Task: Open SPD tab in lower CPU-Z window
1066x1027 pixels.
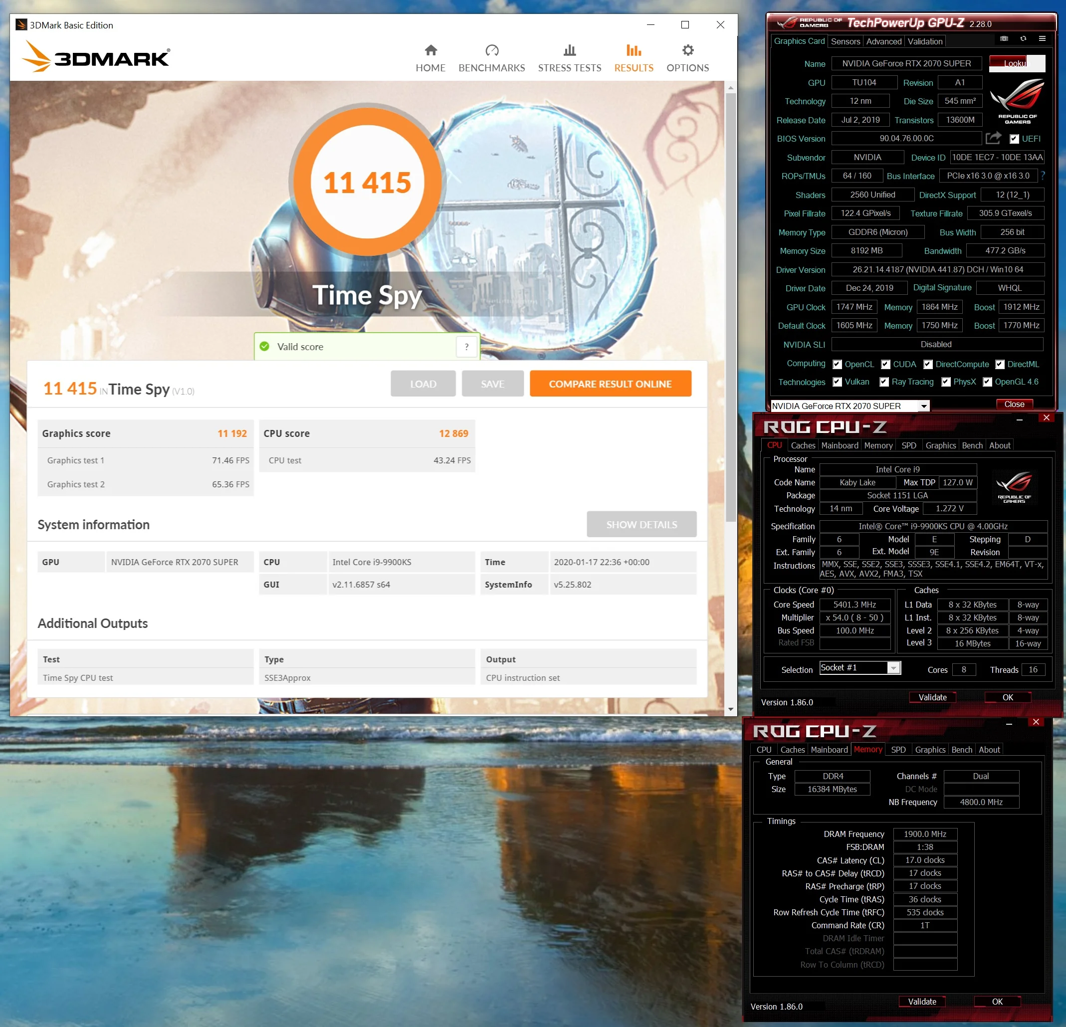Action: pyautogui.click(x=898, y=749)
